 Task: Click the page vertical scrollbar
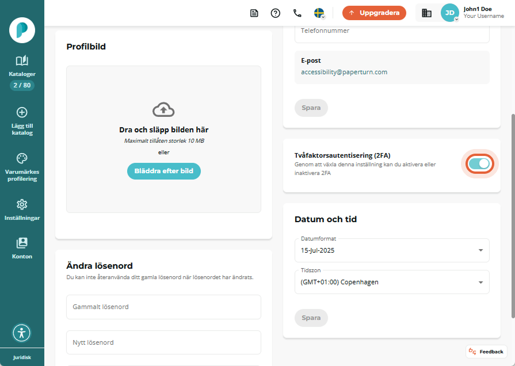[x=513, y=216]
